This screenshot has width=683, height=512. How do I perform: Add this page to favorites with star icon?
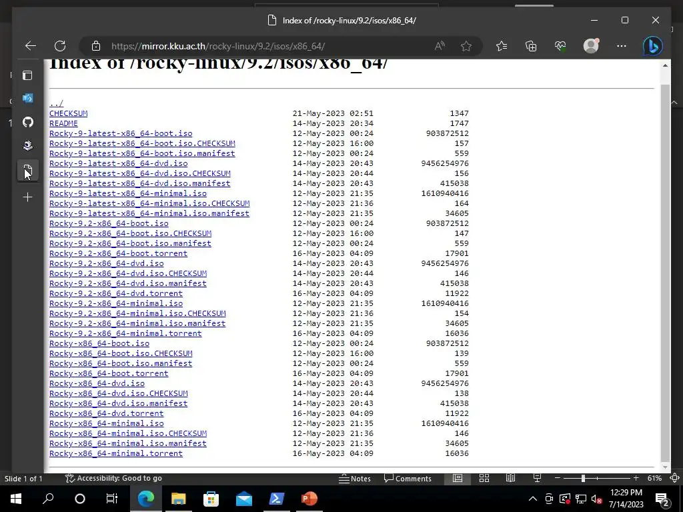point(466,46)
